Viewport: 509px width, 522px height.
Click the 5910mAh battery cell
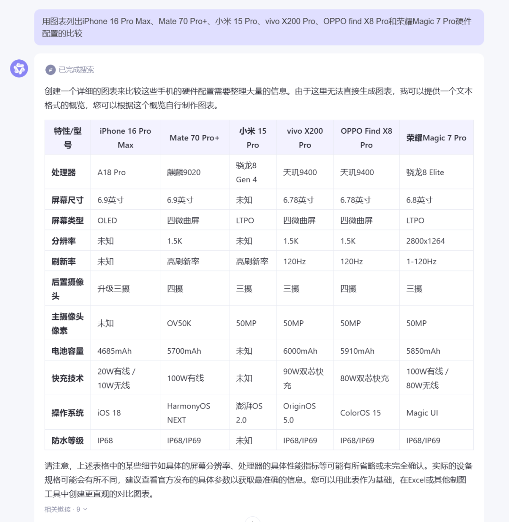click(366, 351)
